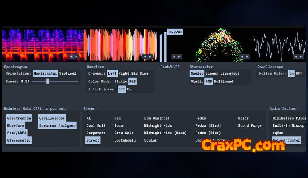Choose the Low Contrast theme
Image resolution: width=308 pixels, height=178 pixels.
157,118
